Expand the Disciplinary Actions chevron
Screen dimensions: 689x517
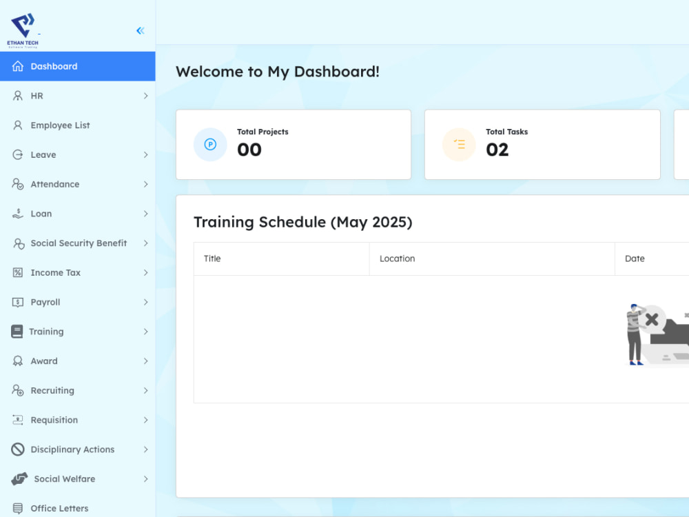point(146,449)
